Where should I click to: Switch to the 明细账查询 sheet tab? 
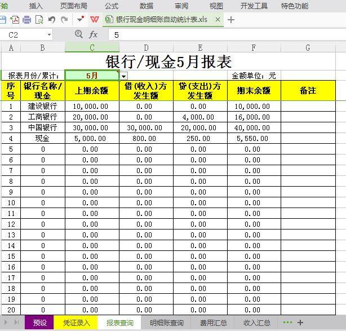167,323
